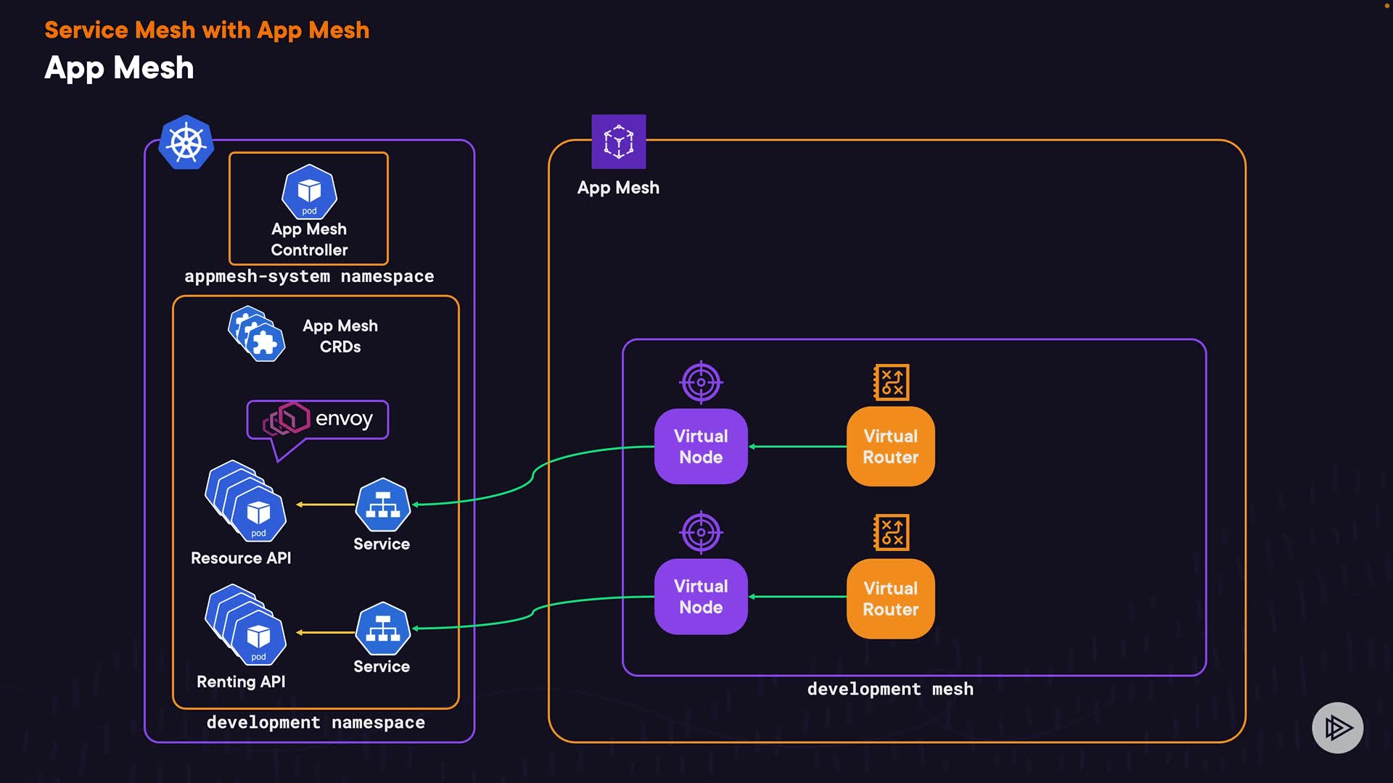Click the purple App Mesh service icon
Viewport: 1393px width, 783px height.
[x=618, y=141]
